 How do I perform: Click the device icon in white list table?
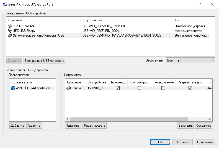(x=69, y=88)
